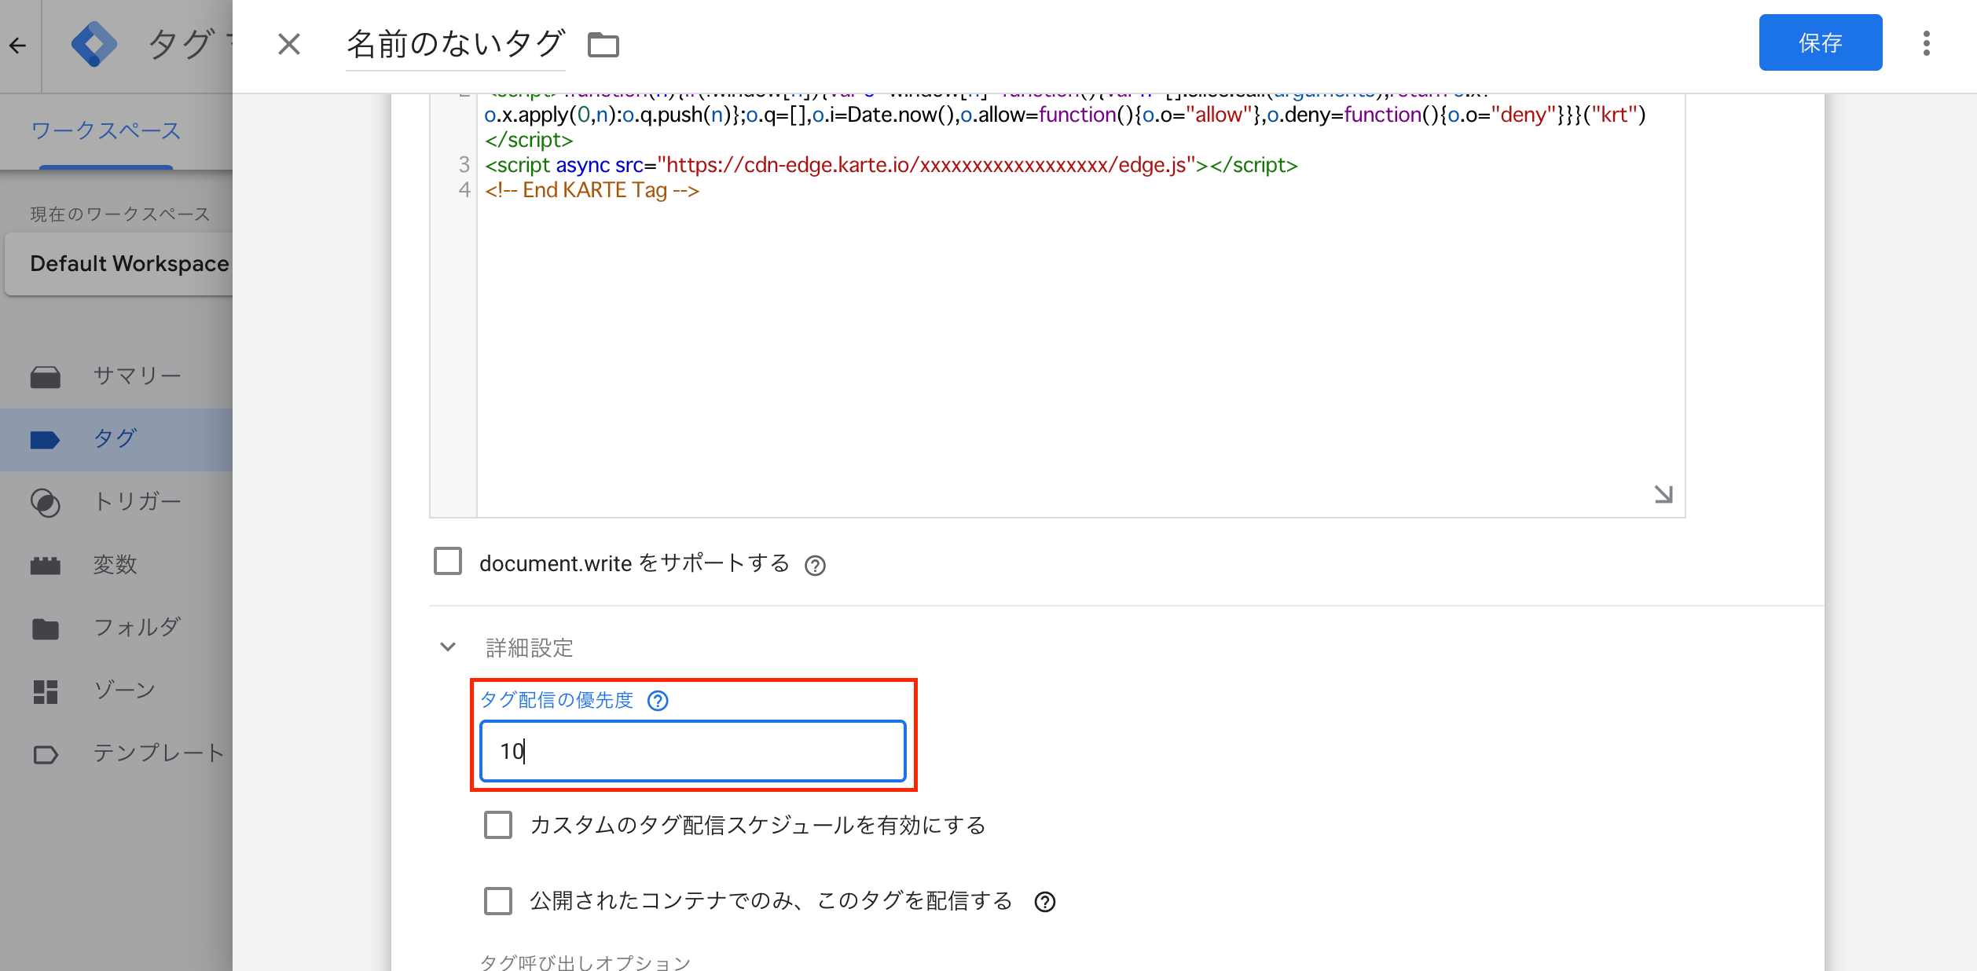
Task: Click the HTML editor resize handle icon
Action: 1663,494
